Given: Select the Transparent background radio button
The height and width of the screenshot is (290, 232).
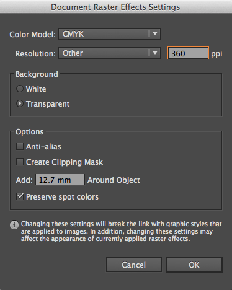Looking at the screenshot, I should (x=20, y=103).
